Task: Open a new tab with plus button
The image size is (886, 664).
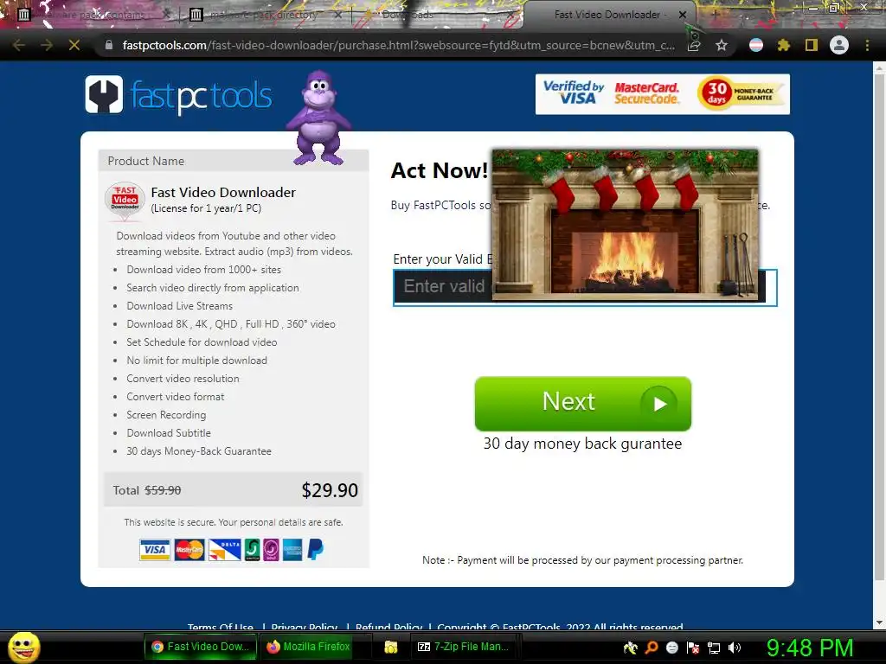Action: (715, 14)
